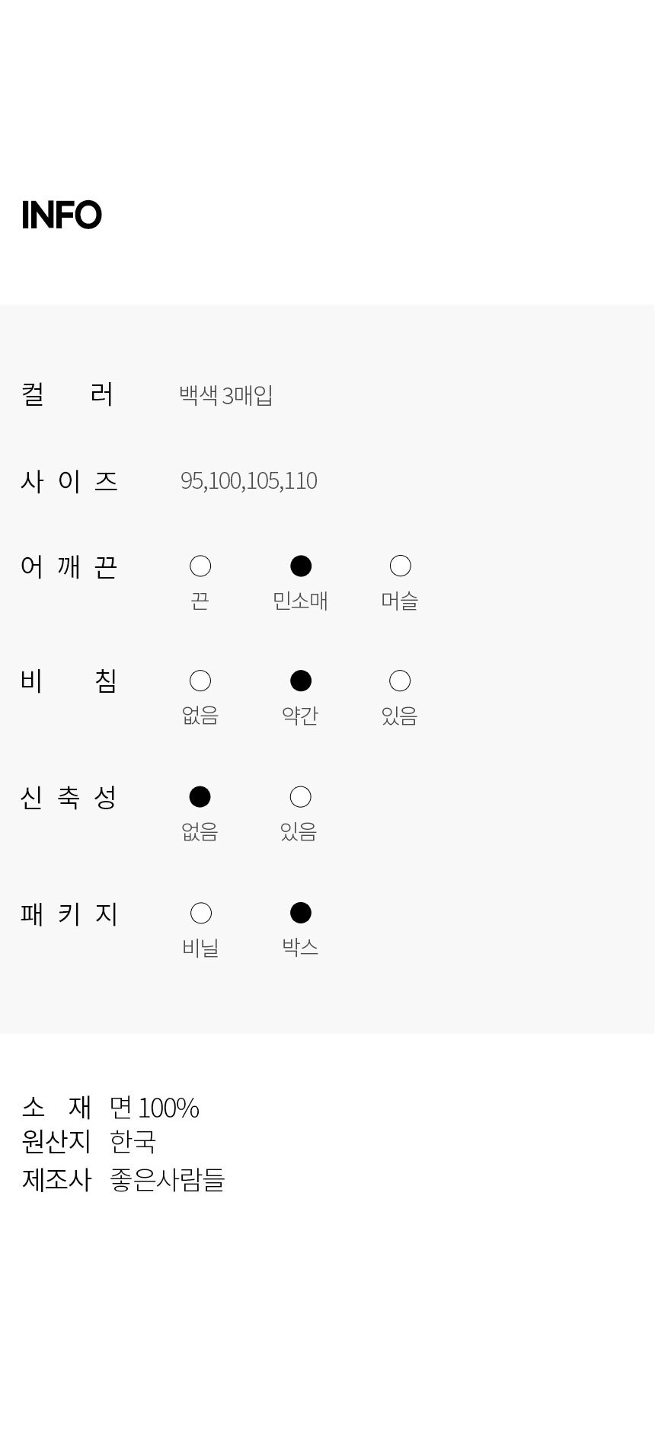Screen dimensions: 655x1451
Task: Choose 약간 for 비침
Action: coord(301,681)
